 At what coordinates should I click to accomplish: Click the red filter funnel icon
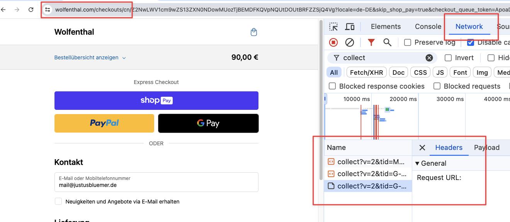coord(371,42)
